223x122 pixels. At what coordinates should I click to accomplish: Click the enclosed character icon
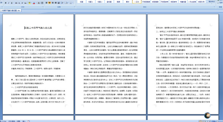coord(42,3)
